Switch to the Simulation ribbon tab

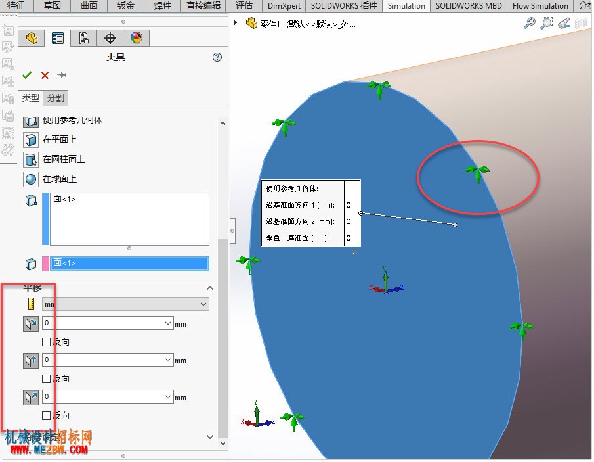tap(406, 6)
